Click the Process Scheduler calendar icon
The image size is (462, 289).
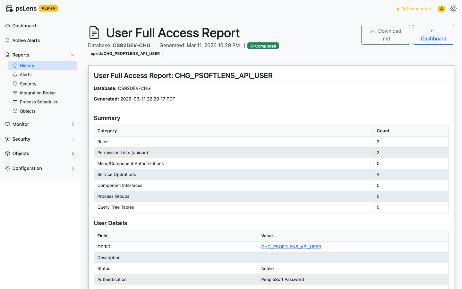pyautogui.click(x=15, y=102)
